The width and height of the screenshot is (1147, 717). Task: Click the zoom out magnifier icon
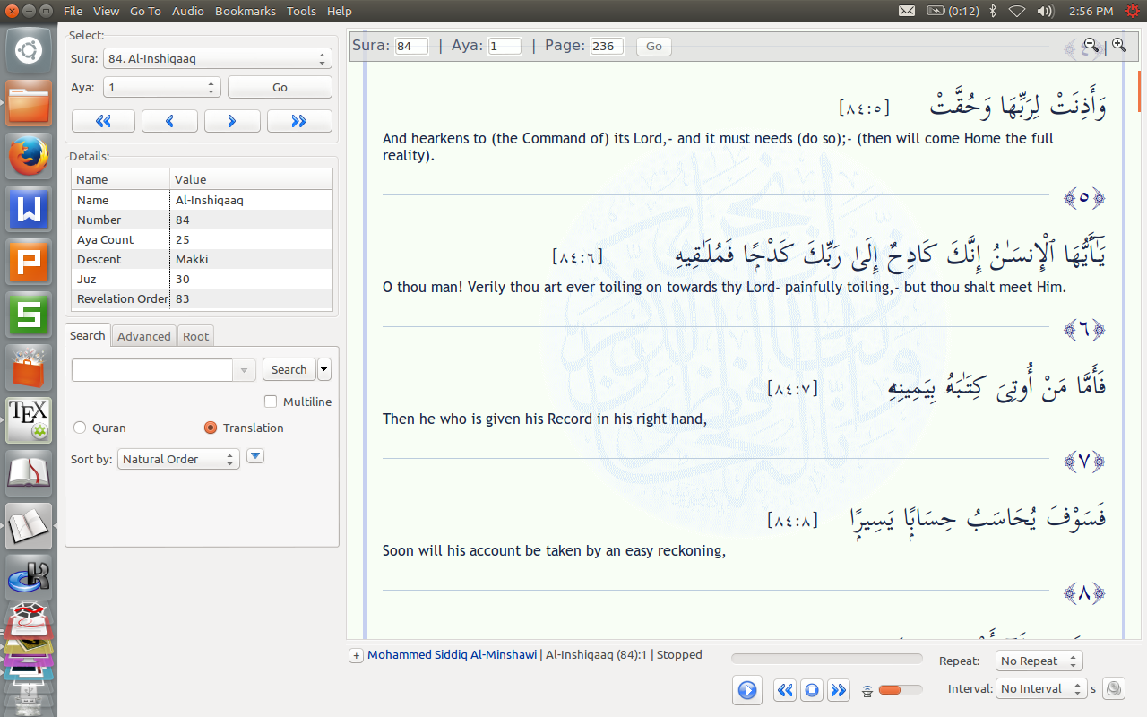coord(1092,45)
